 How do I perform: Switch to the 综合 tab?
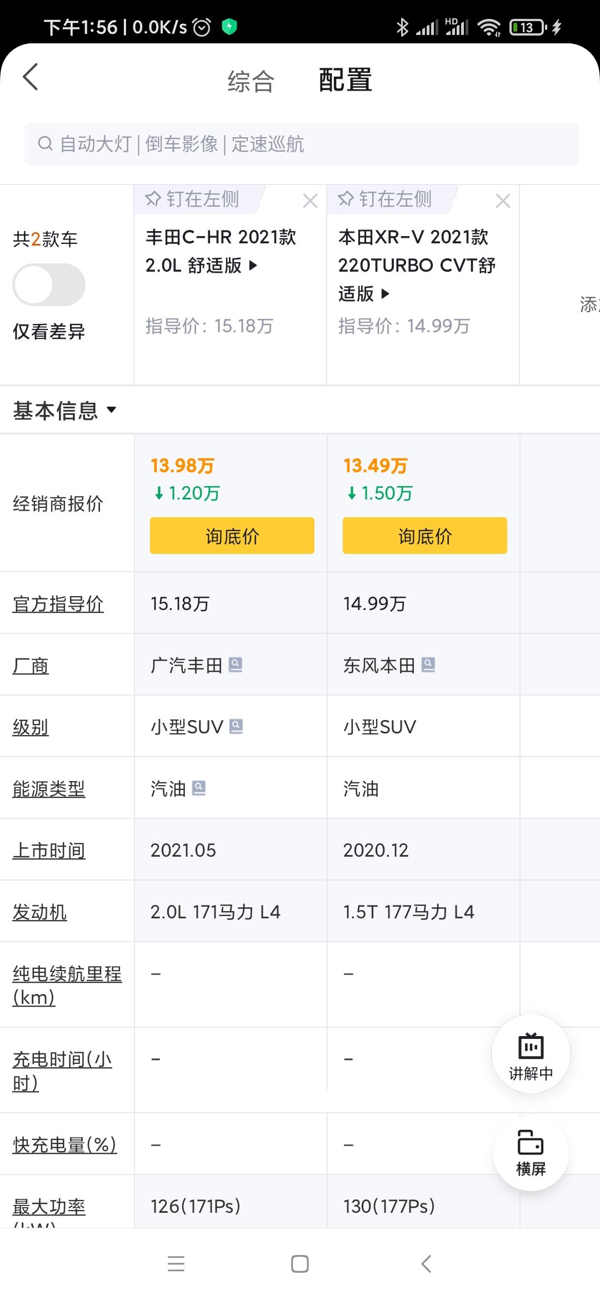click(x=251, y=81)
